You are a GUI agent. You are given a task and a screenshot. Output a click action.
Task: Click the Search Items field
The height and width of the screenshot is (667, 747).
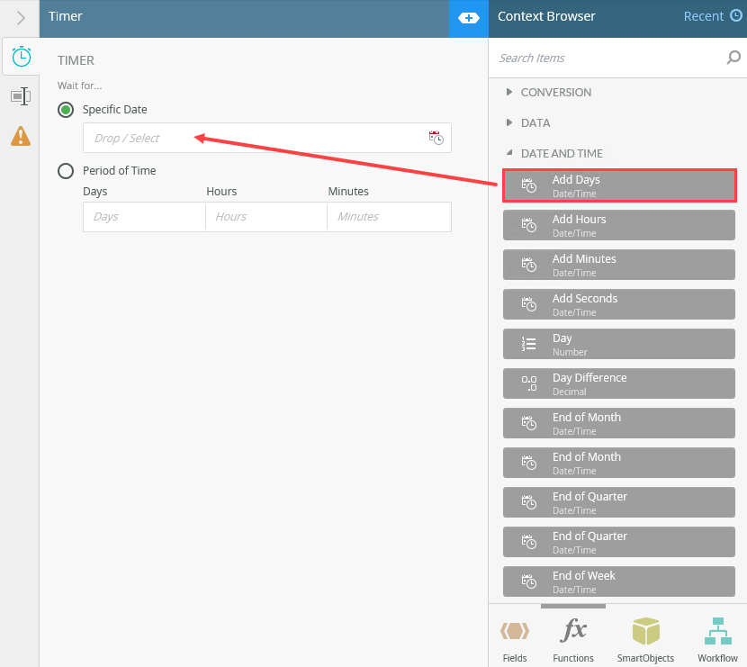(x=610, y=58)
